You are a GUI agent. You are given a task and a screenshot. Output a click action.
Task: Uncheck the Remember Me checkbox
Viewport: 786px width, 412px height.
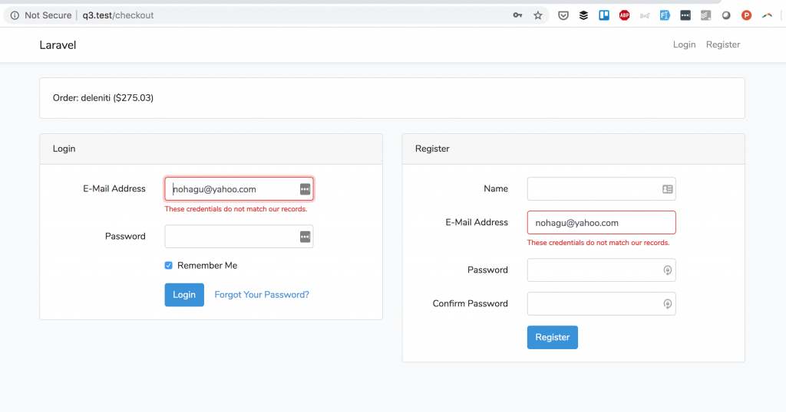pos(169,266)
